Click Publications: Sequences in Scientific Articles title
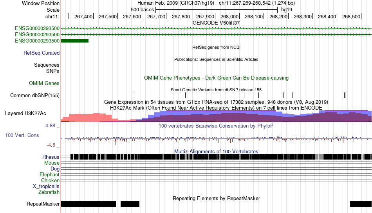This screenshot has height=213, width=372. [x=216, y=59]
